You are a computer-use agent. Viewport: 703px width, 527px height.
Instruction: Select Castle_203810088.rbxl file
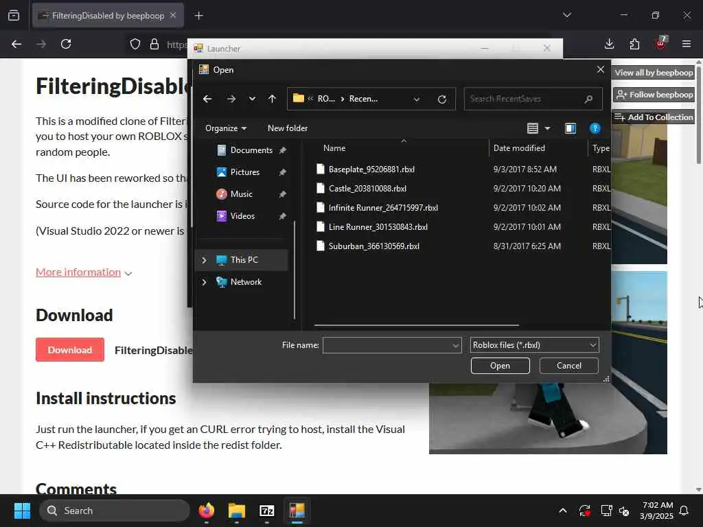368,189
